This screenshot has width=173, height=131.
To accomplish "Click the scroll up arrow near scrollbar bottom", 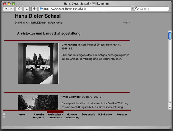I will [170, 104].
